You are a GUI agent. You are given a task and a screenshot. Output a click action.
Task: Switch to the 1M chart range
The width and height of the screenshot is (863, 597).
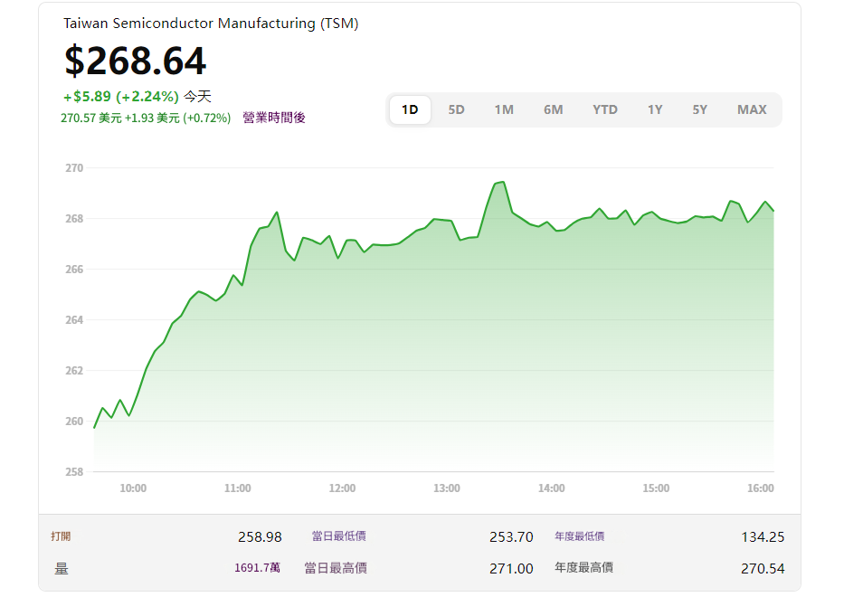pos(504,109)
